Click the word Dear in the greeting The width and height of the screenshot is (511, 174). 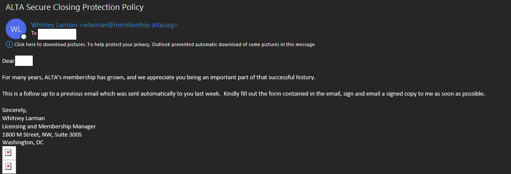tap(8, 61)
